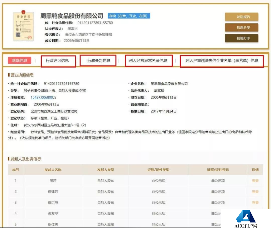Select the 基础信息 tab

pos(20,60)
